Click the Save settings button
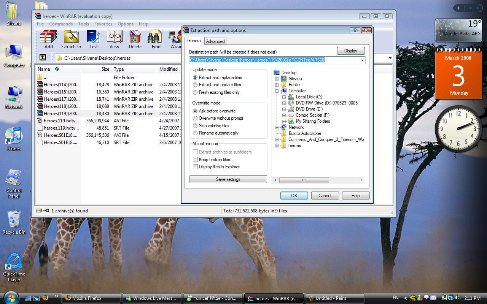 (x=228, y=179)
